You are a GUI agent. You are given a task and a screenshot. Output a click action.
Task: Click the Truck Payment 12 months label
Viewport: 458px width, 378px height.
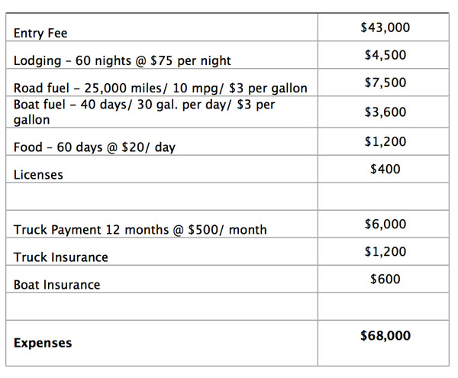pyautogui.click(x=140, y=230)
